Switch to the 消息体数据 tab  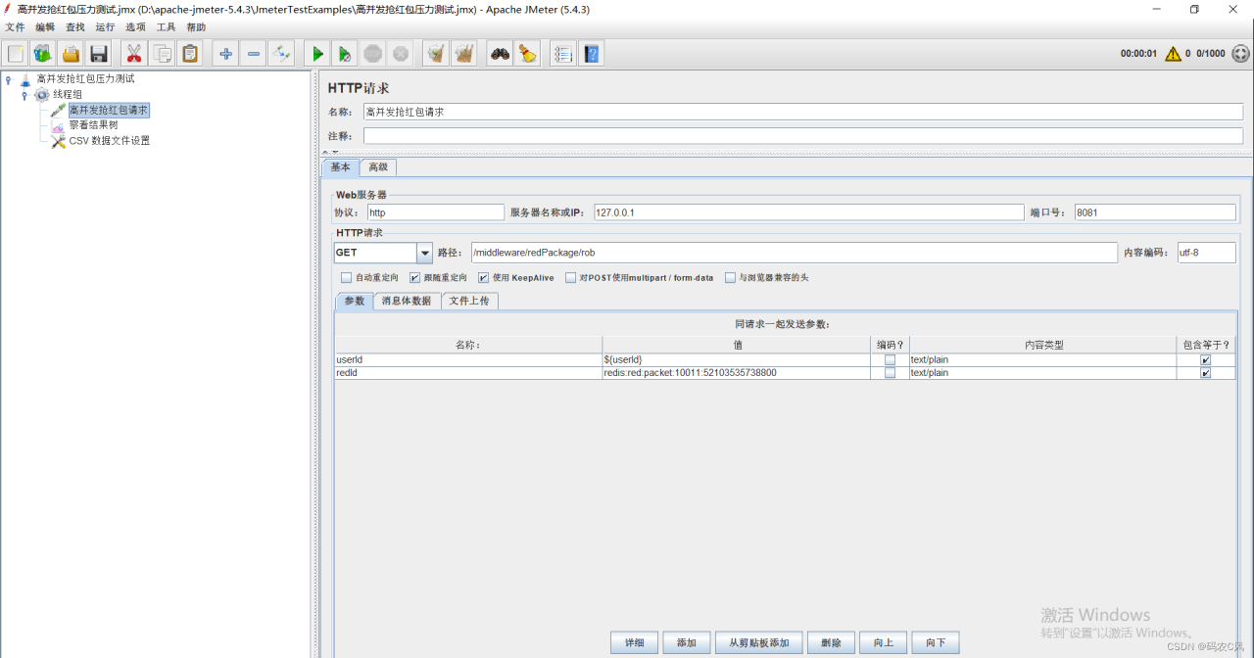pos(407,302)
